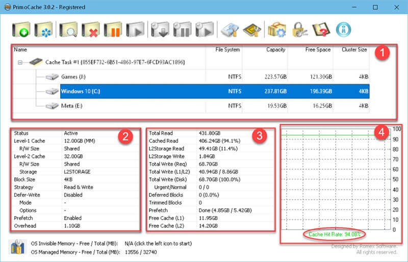Click the N/A (click the left icon to start) text
Viewport: 408px width, 262px height.
[x=158, y=244]
